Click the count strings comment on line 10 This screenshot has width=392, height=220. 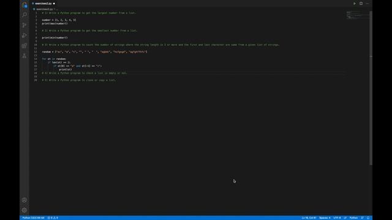[x=160, y=45]
